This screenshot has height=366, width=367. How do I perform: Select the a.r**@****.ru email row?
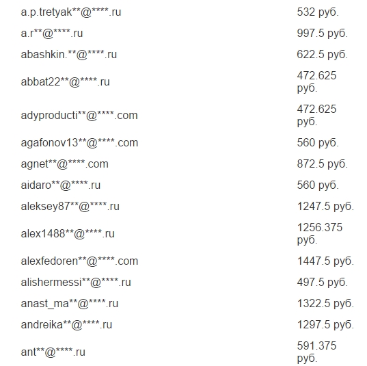point(52,34)
